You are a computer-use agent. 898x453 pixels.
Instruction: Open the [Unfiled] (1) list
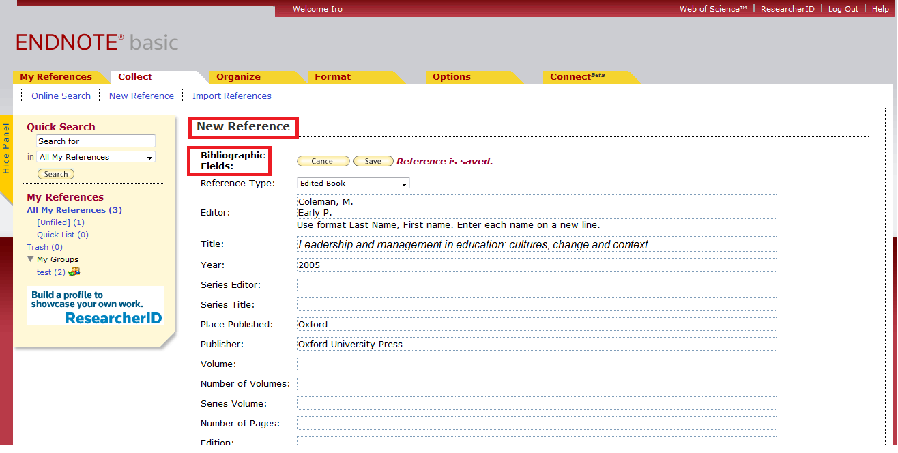[61, 222]
